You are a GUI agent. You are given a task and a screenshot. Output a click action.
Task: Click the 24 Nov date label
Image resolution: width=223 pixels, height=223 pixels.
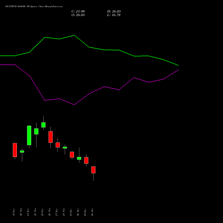tap(35, 212)
